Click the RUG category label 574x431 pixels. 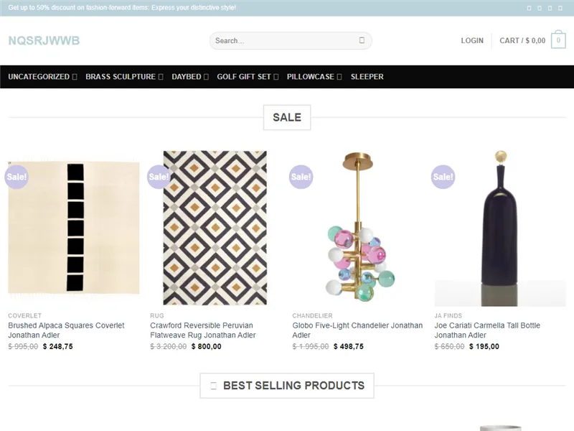coord(155,315)
